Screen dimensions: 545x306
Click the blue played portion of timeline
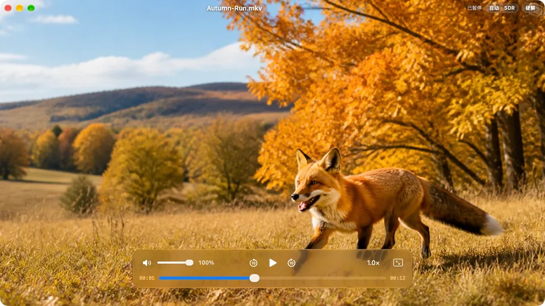pos(204,278)
